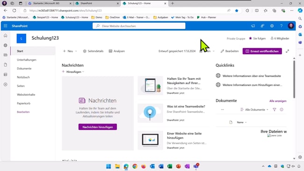The height and width of the screenshot is (171, 304).
Task: Open My lists icon in left rail
Action: tap(6, 75)
